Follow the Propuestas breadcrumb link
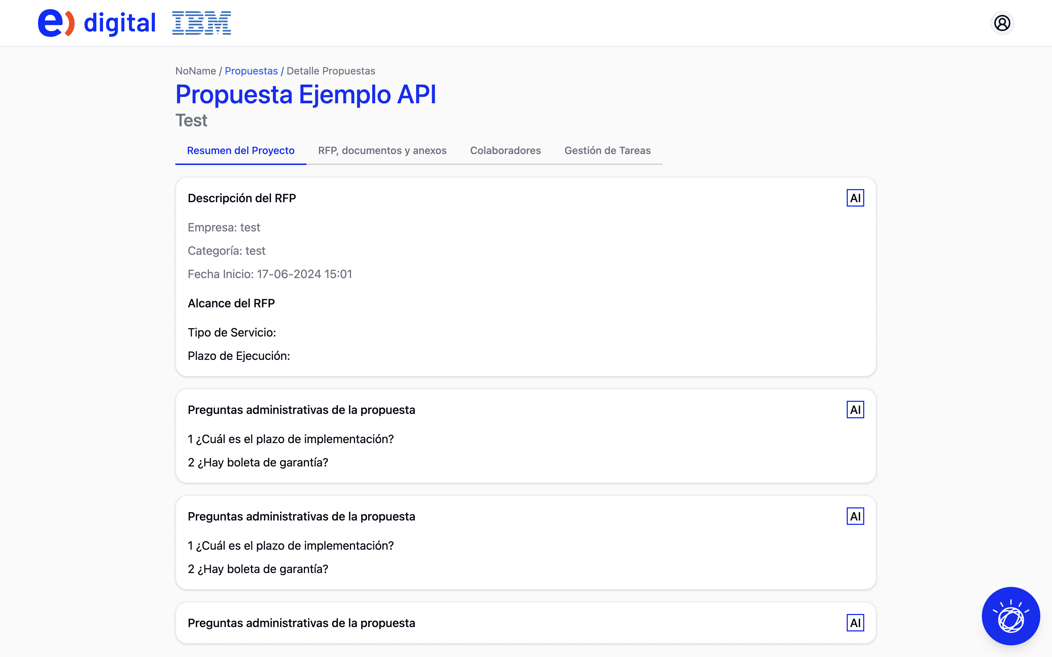The height and width of the screenshot is (657, 1052). tap(251, 71)
